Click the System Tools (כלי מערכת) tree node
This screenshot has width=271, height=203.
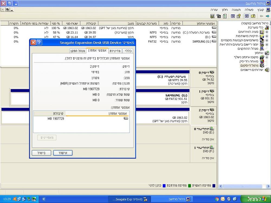pos(256,27)
